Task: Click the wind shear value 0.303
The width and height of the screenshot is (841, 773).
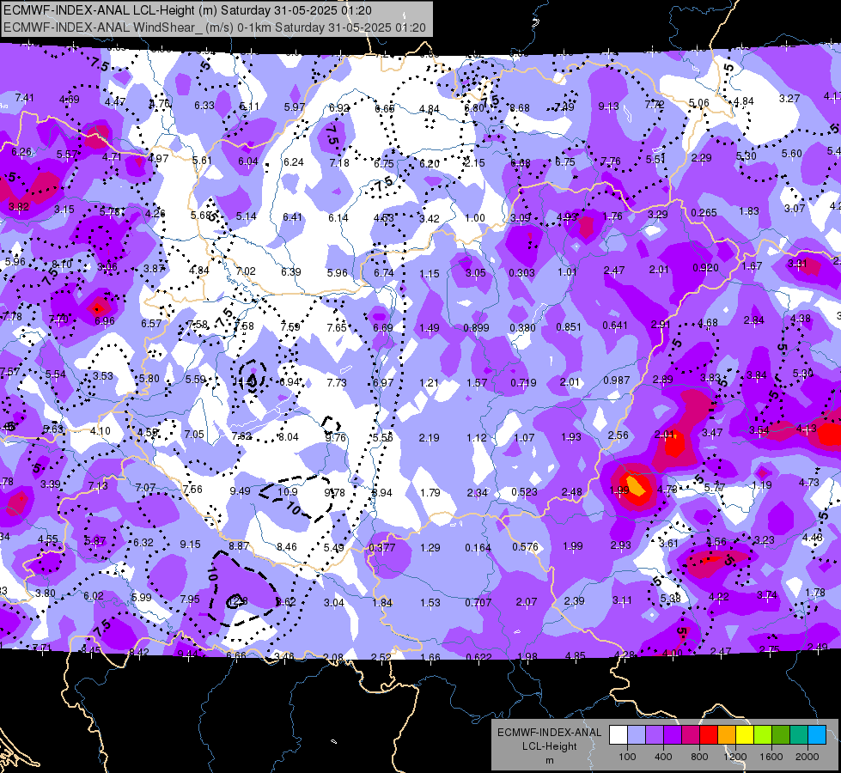Action: click(x=522, y=272)
